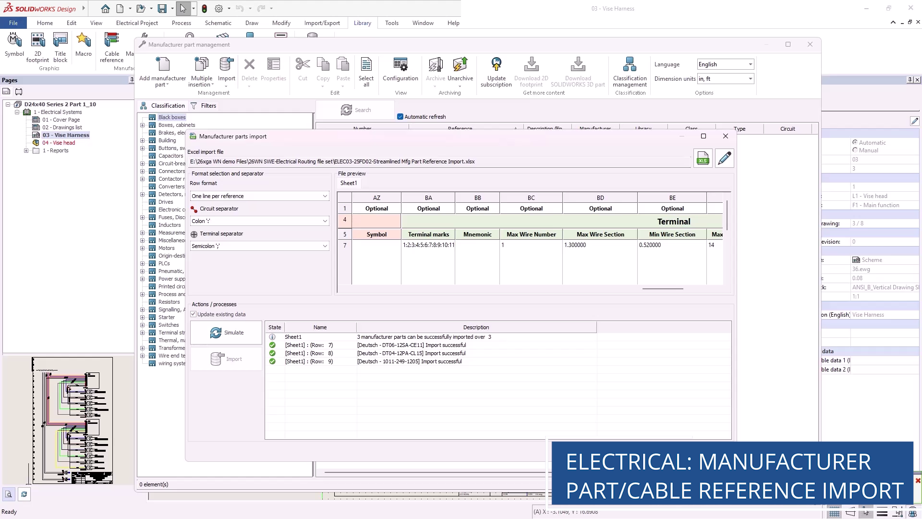Click the Add manufacturer part icon
This screenshot has height=519, width=922.
pos(162,65)
